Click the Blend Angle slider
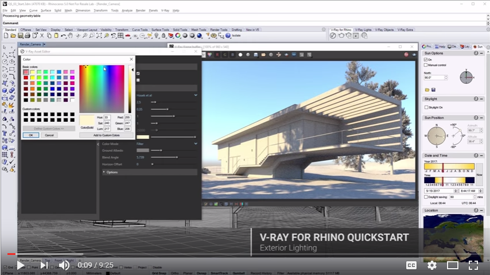Viewport: 490px width, 275px height. (x=173, y=157)
